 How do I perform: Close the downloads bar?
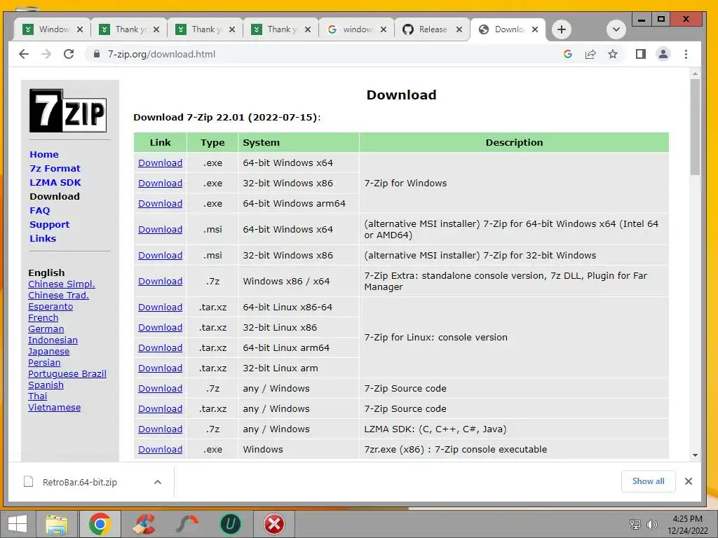pos(689,481)
